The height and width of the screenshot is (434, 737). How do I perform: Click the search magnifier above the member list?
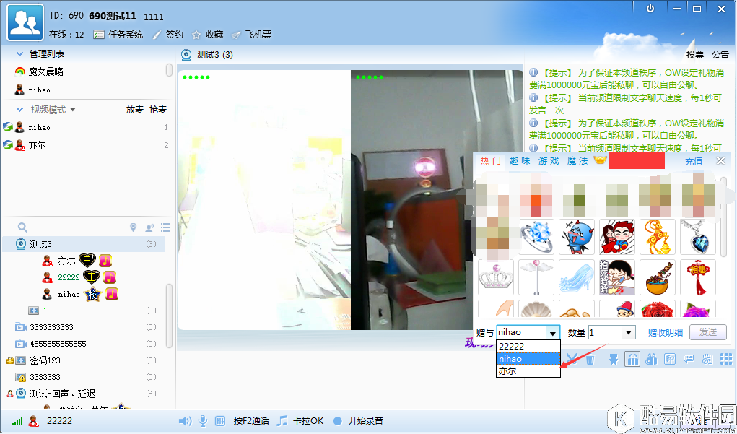tap(20, 227)
